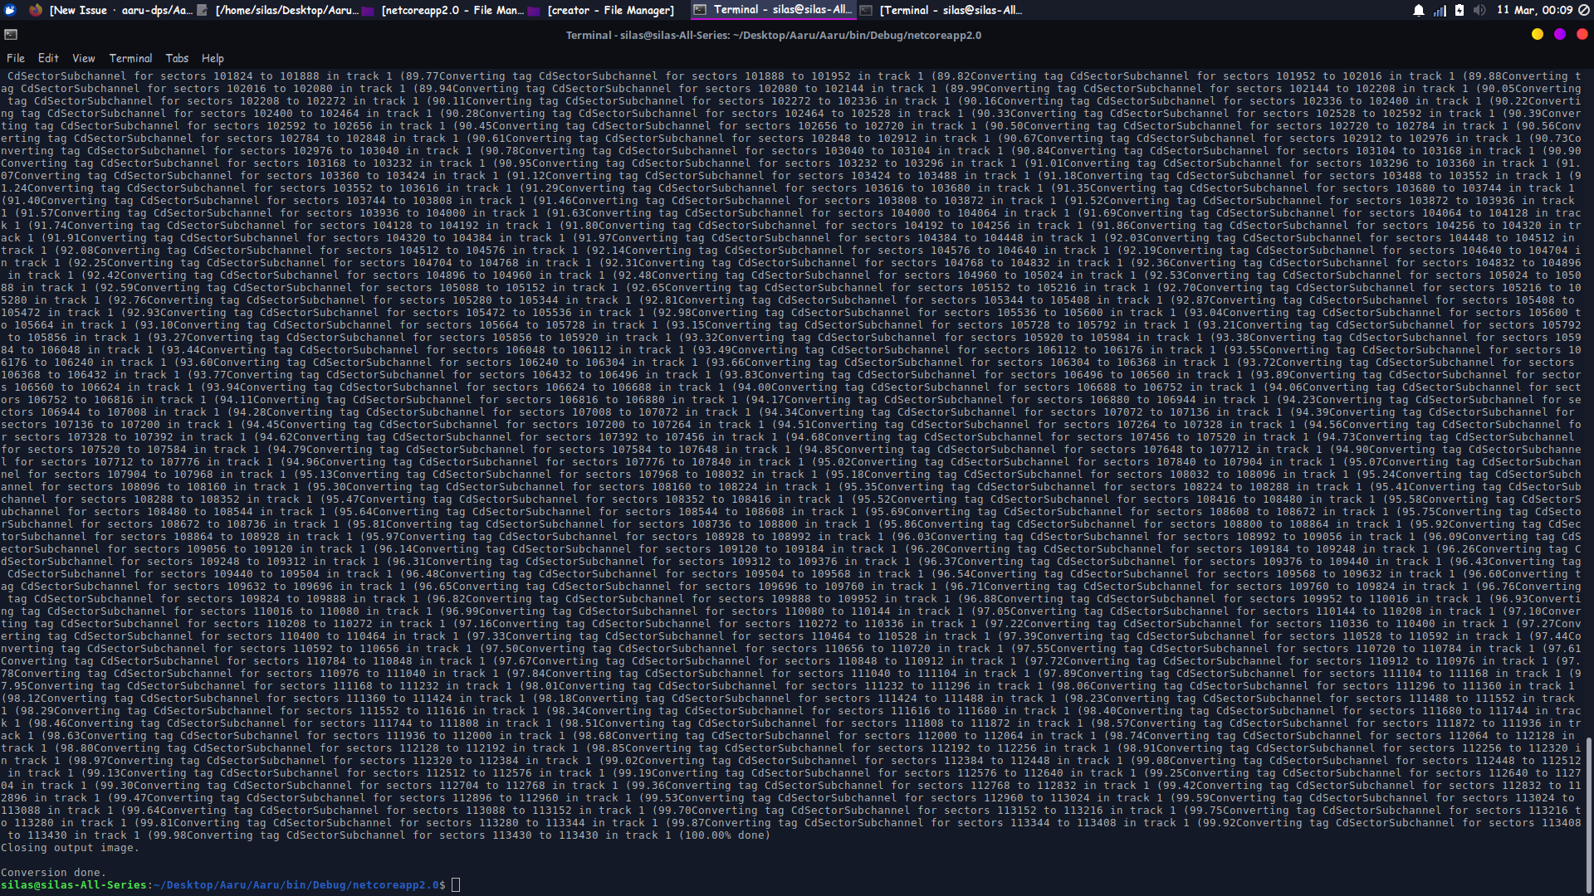
Task: Open the View menu
Action: (x=84, y=58)
